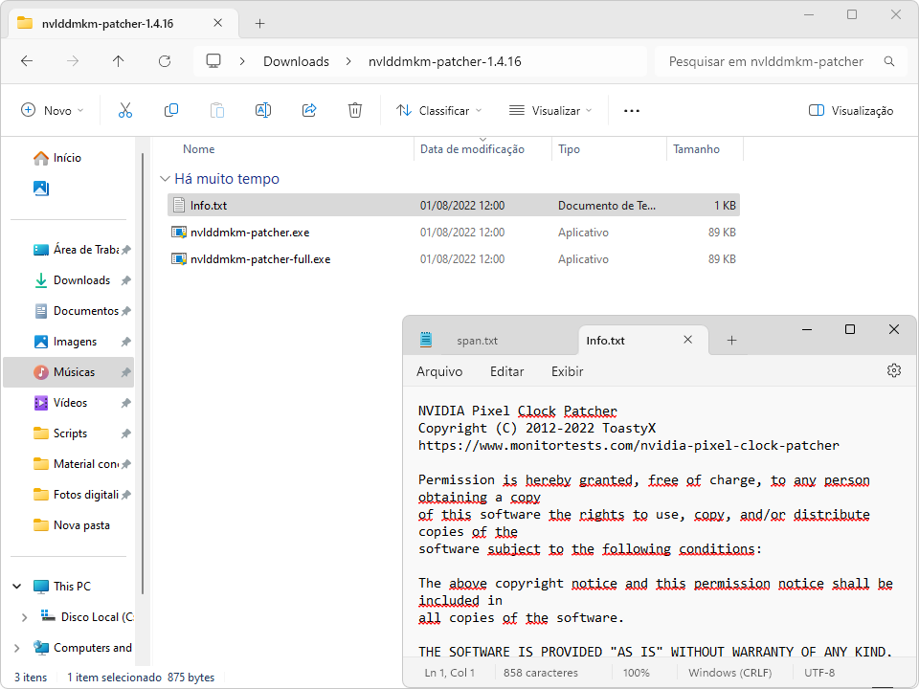Click the sidebar navigation scrollbar
Viewport: 919px width, 689px height.
coord(143,373)
